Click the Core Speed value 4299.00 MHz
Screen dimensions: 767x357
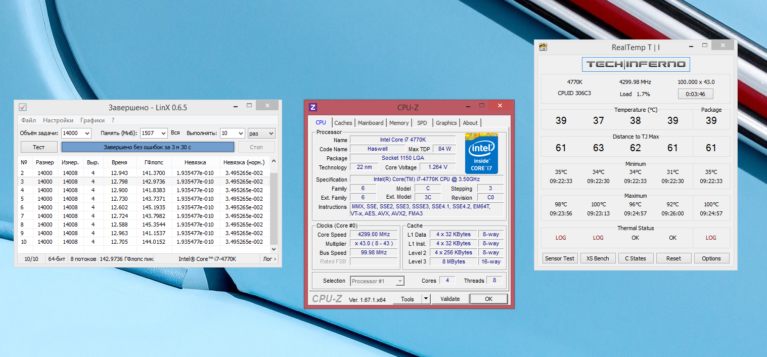373,235
